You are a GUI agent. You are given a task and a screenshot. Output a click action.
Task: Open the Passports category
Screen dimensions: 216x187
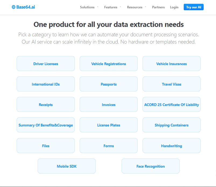pos(109,84)
